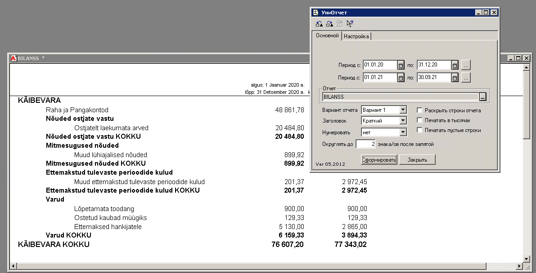Click the KÄIBEVARA heading in report

(39, 100)
